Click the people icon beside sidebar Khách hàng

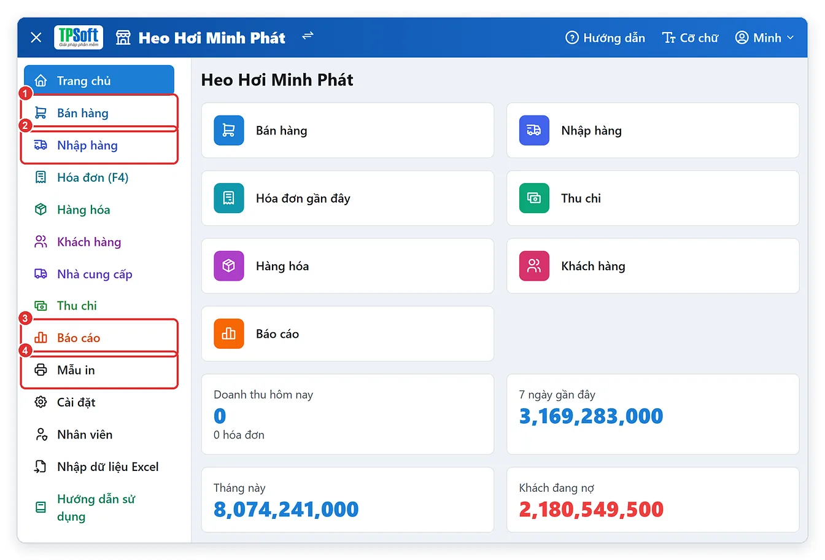coord(41,242)
